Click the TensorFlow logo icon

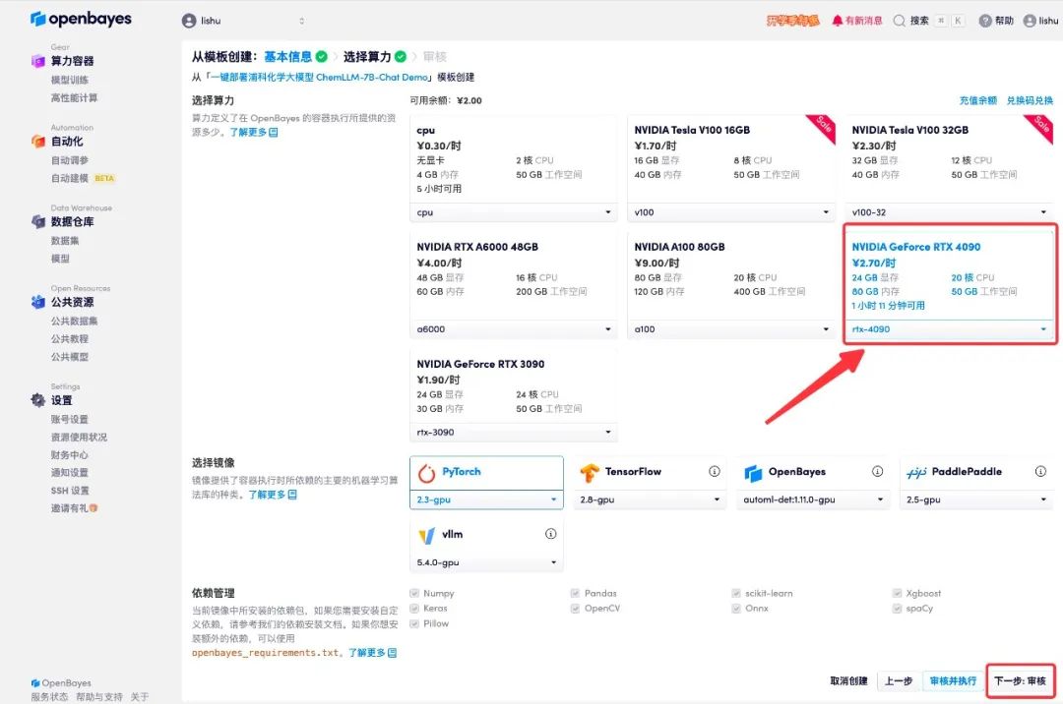[590, 473]
